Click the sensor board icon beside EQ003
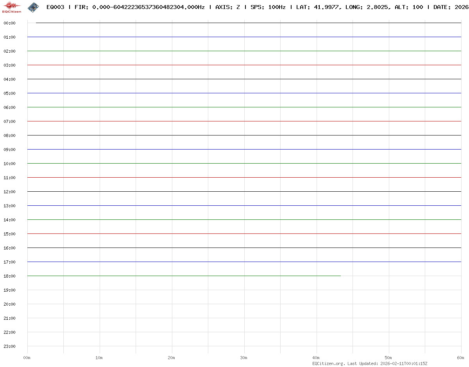This screenshot has width=469, height=367. click(33, 7)
